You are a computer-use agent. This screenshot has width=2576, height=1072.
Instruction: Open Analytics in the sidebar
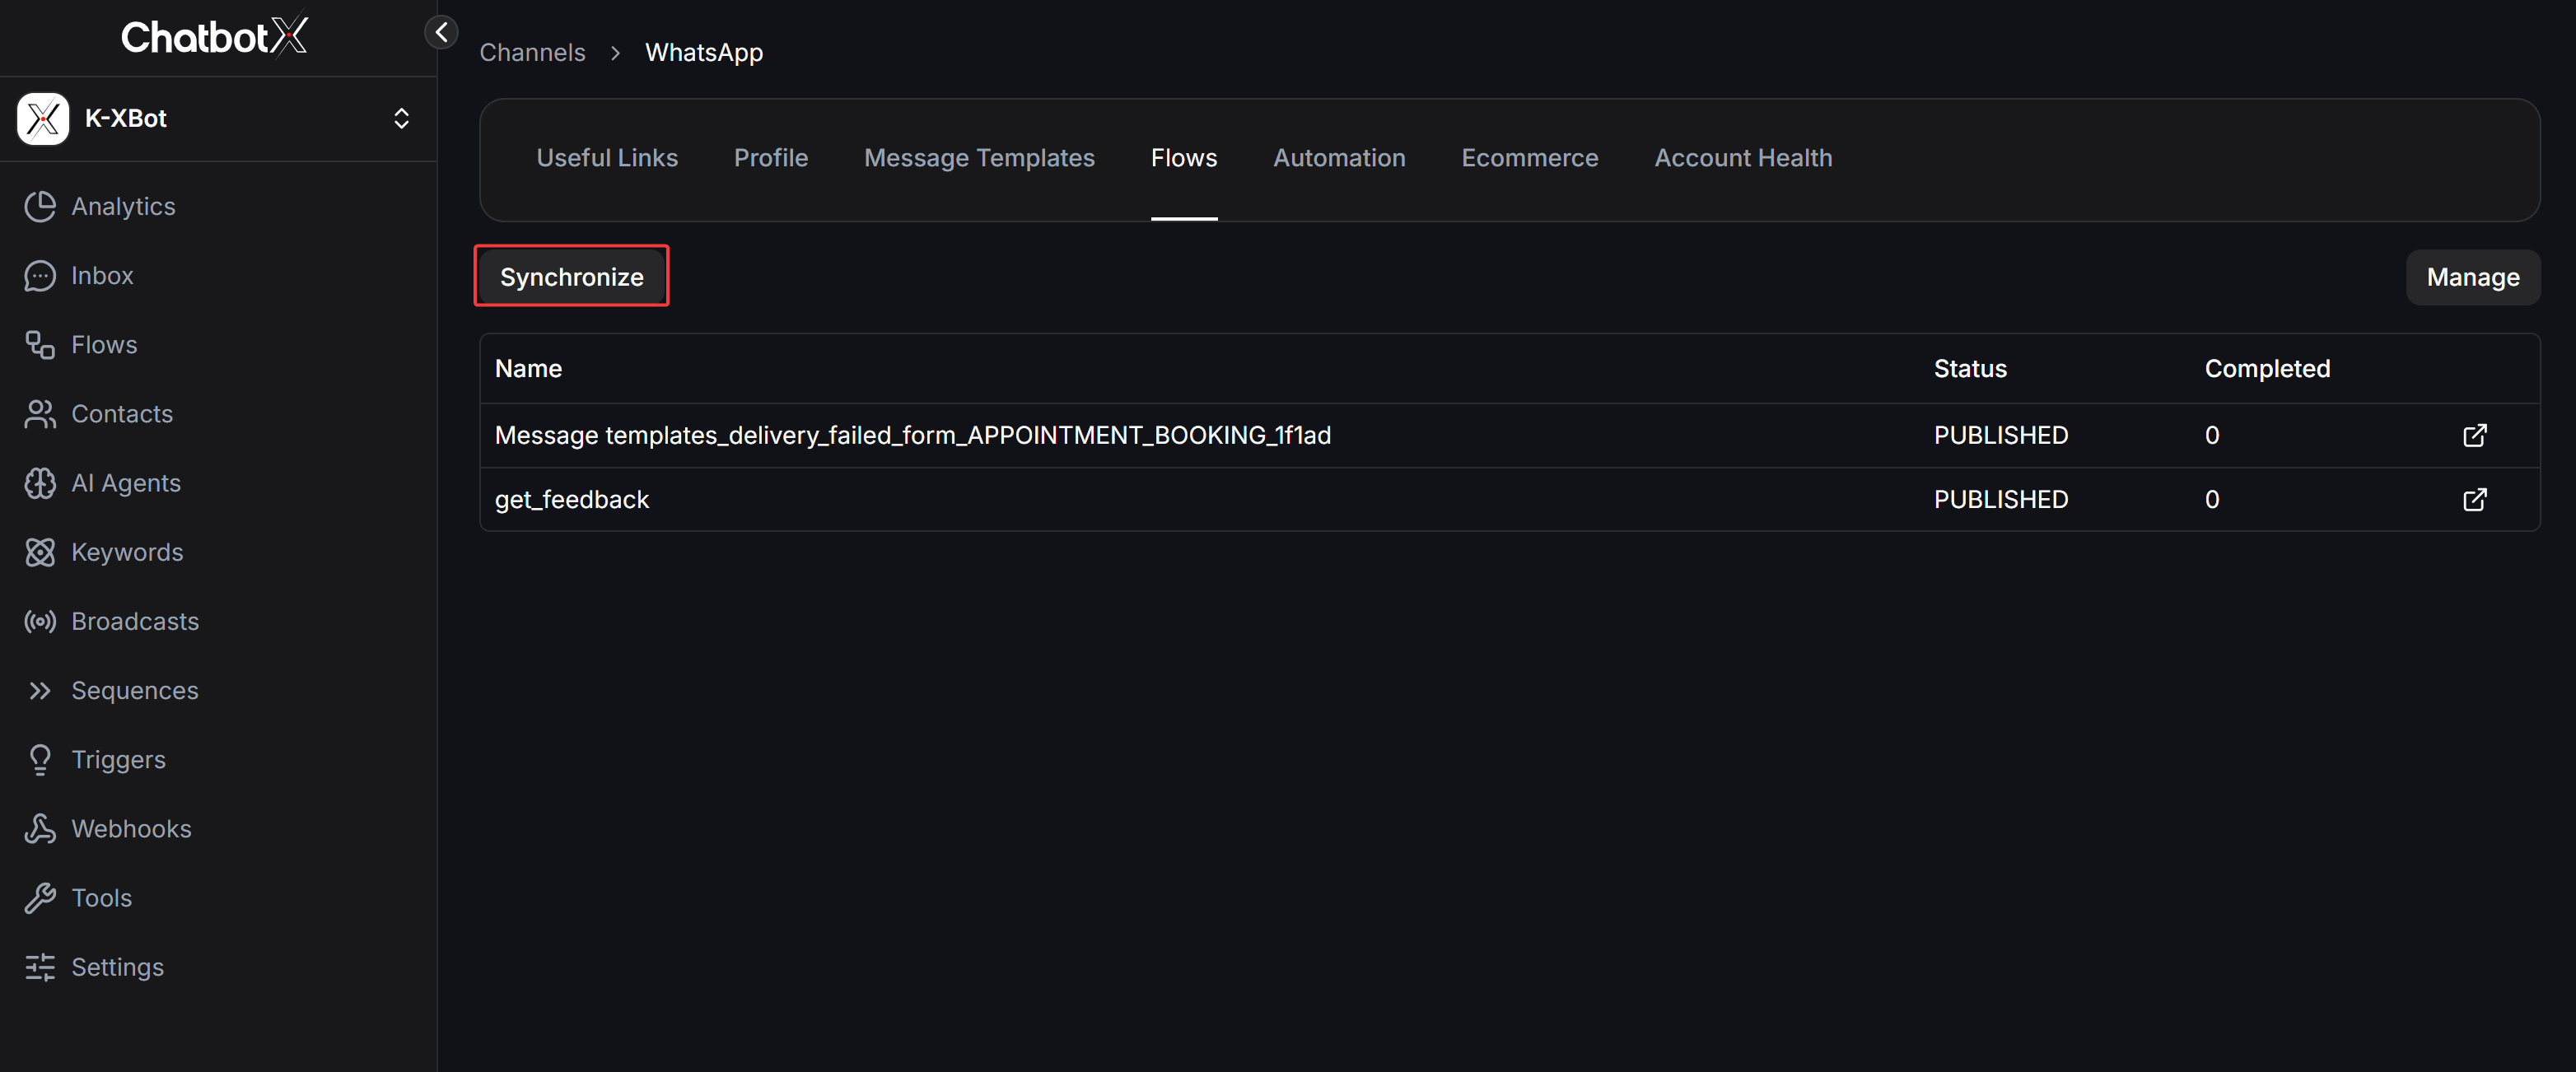tap(123, 207)
